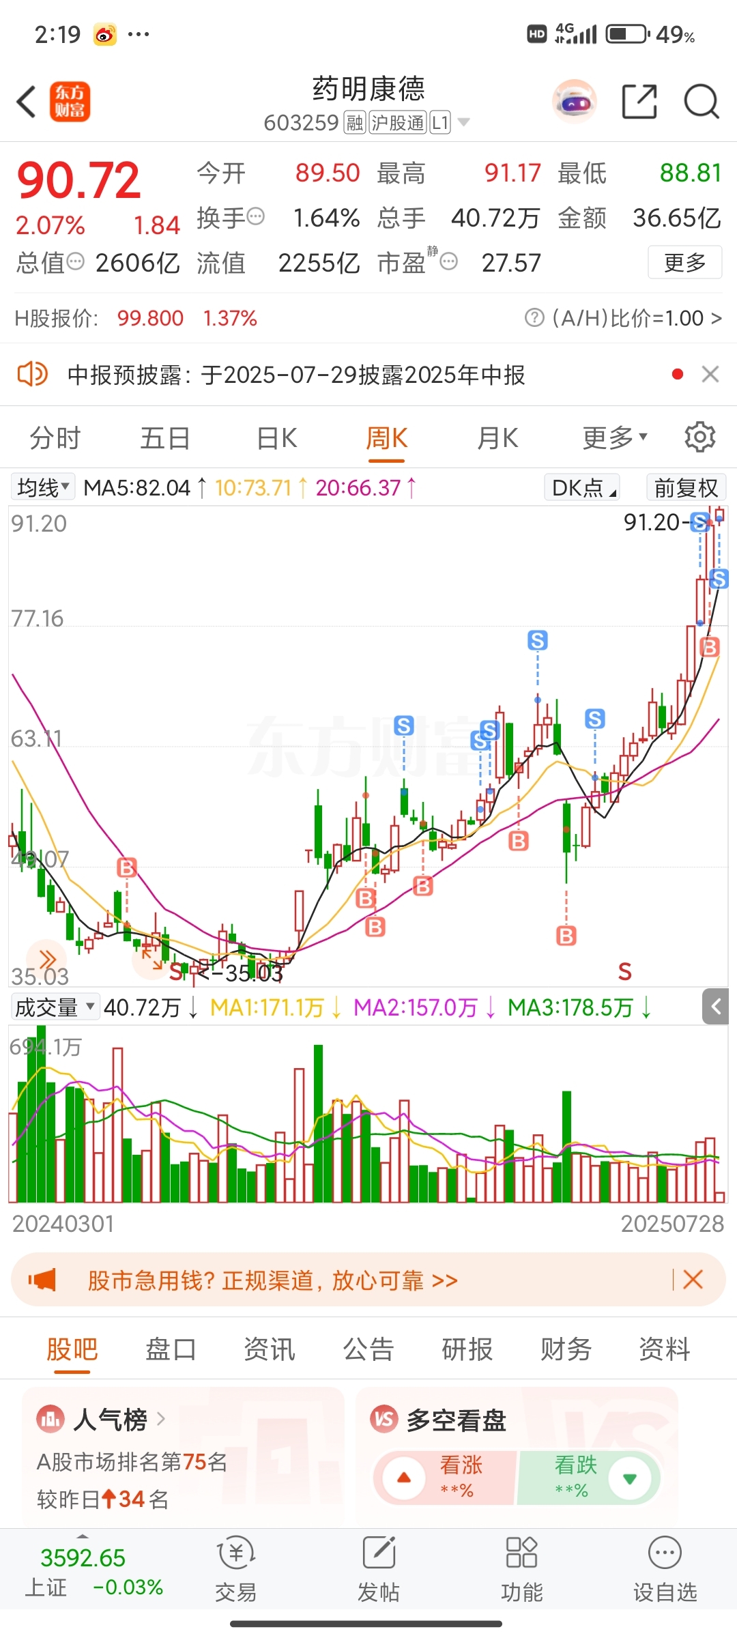Open the 均线 indicator dropdown
The width and height of the screenshot is (737, 1638).
click(43, 488)
